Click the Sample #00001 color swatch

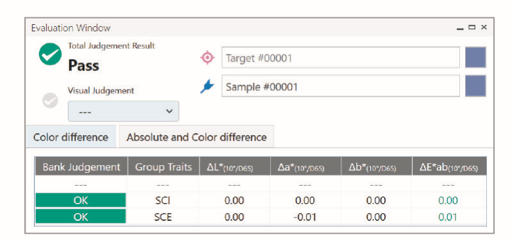[x=475, y=86]
